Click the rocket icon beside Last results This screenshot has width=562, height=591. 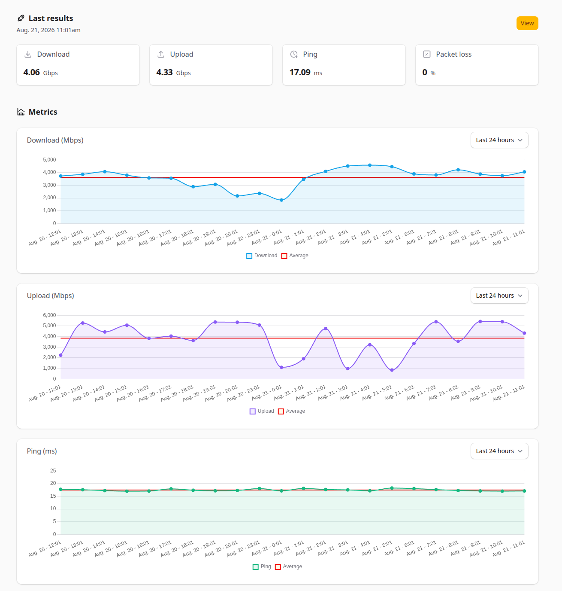click(x=21, y=18)
